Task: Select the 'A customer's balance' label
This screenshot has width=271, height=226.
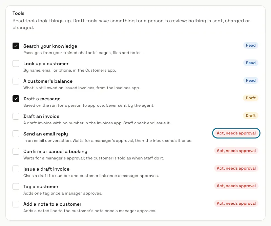Action: click(x=48, y=81)
